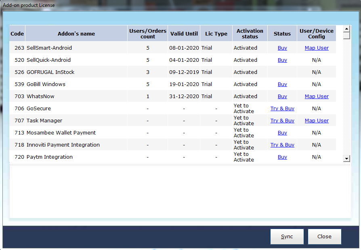The width and height of the screenshot is (361, 250).
Task: Click Buy link for GoBill Windows
Action: point(282,84)
